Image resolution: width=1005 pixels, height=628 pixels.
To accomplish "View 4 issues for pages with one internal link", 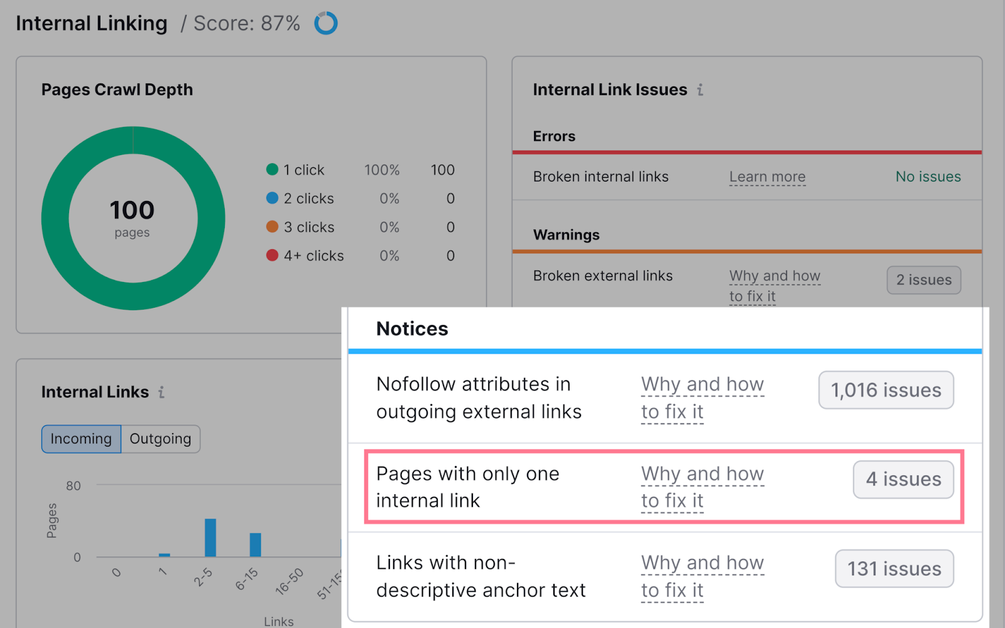I will [x=903, y=479].
